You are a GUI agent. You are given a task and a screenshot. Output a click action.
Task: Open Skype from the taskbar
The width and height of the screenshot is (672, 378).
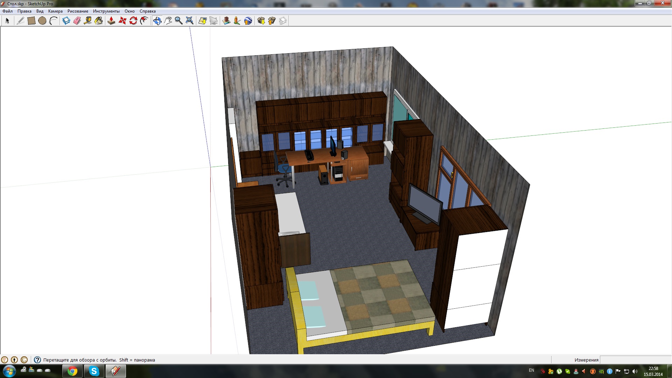pos(94,371)
